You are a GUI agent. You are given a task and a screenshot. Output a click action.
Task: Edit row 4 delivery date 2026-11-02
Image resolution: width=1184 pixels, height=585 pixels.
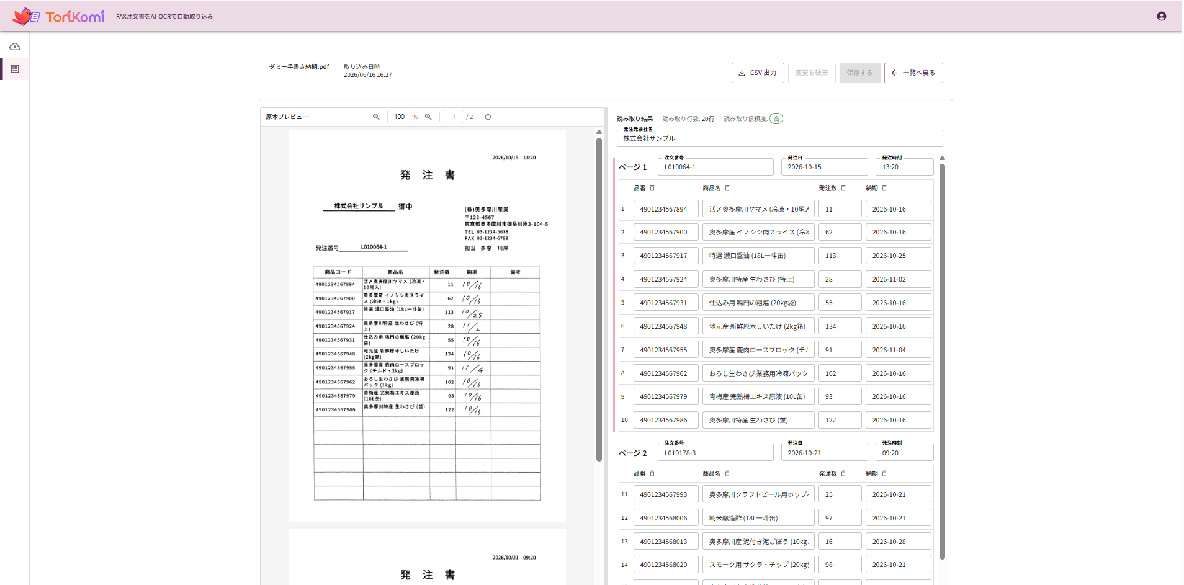pos(899,279)
